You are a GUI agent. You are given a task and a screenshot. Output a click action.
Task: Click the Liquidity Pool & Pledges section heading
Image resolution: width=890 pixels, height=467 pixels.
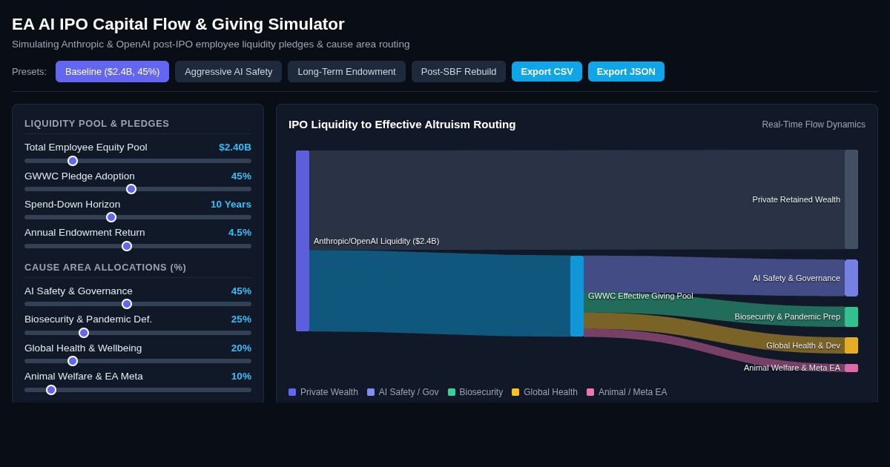point(97,123)
